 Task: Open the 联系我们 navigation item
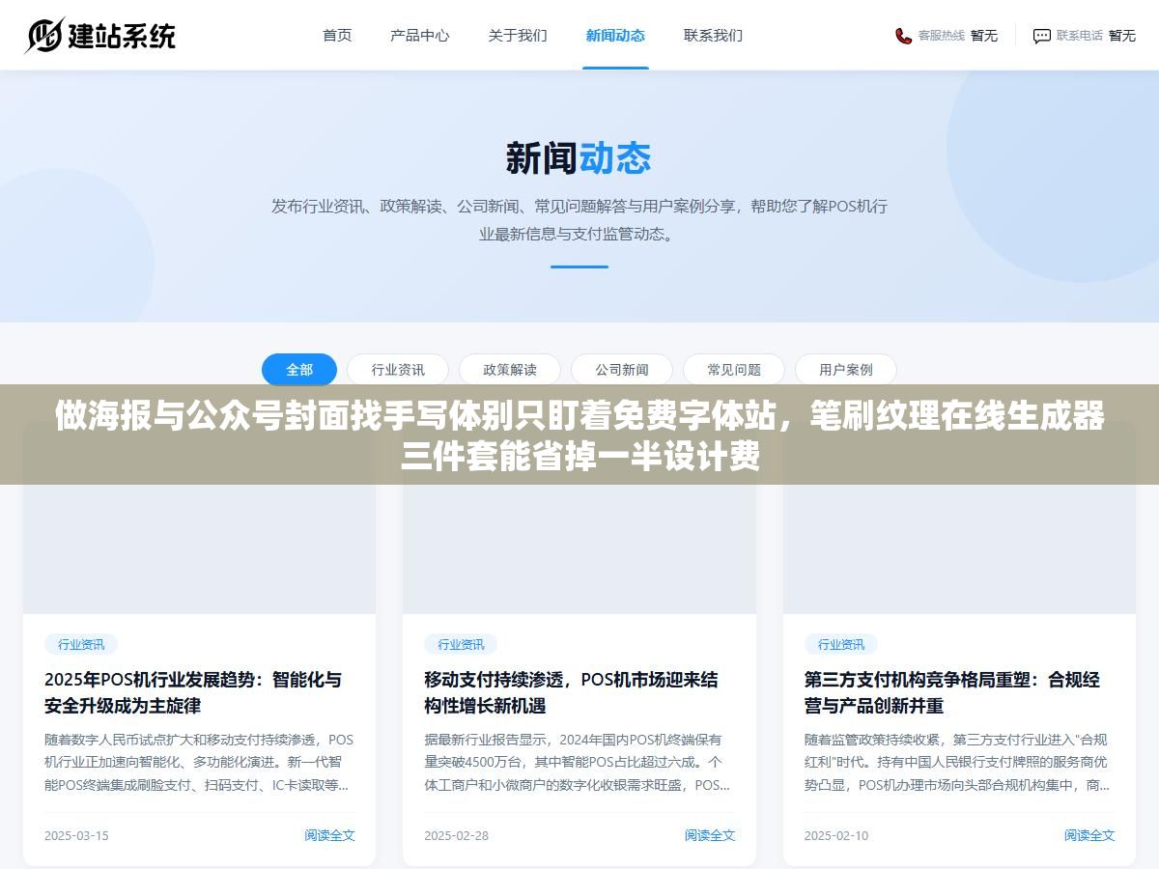tap(713, 35)
